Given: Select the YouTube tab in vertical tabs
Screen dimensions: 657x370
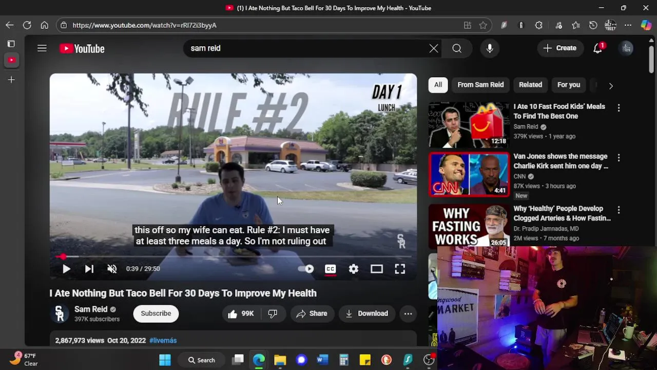Looking at the screenshot, I should point(11,60).
